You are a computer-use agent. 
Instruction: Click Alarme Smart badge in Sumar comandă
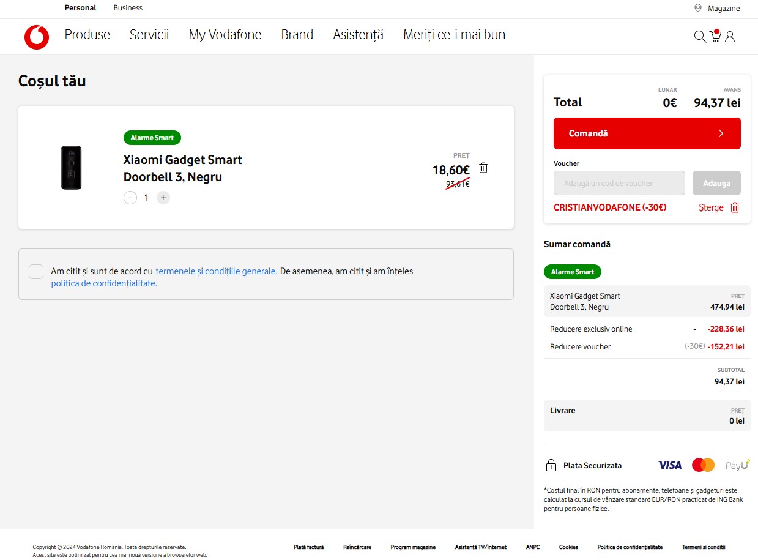[x=573, y=272]
